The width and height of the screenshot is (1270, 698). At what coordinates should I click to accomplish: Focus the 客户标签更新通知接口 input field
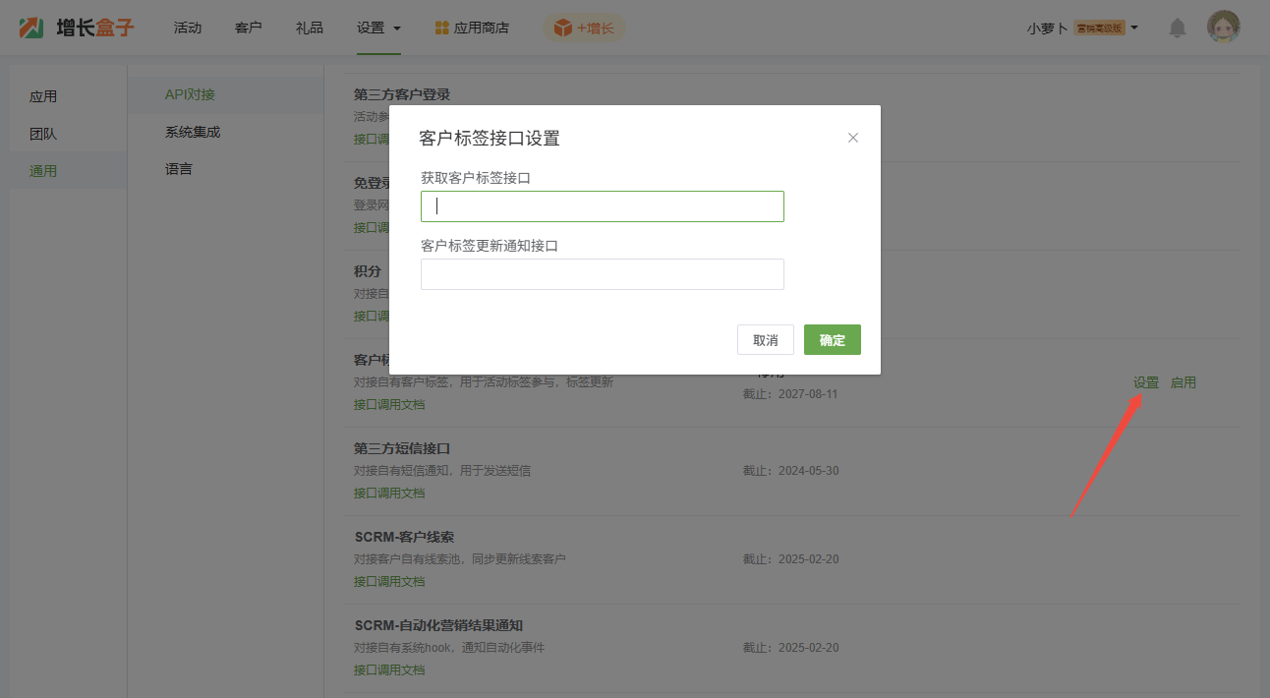[603, 274]
